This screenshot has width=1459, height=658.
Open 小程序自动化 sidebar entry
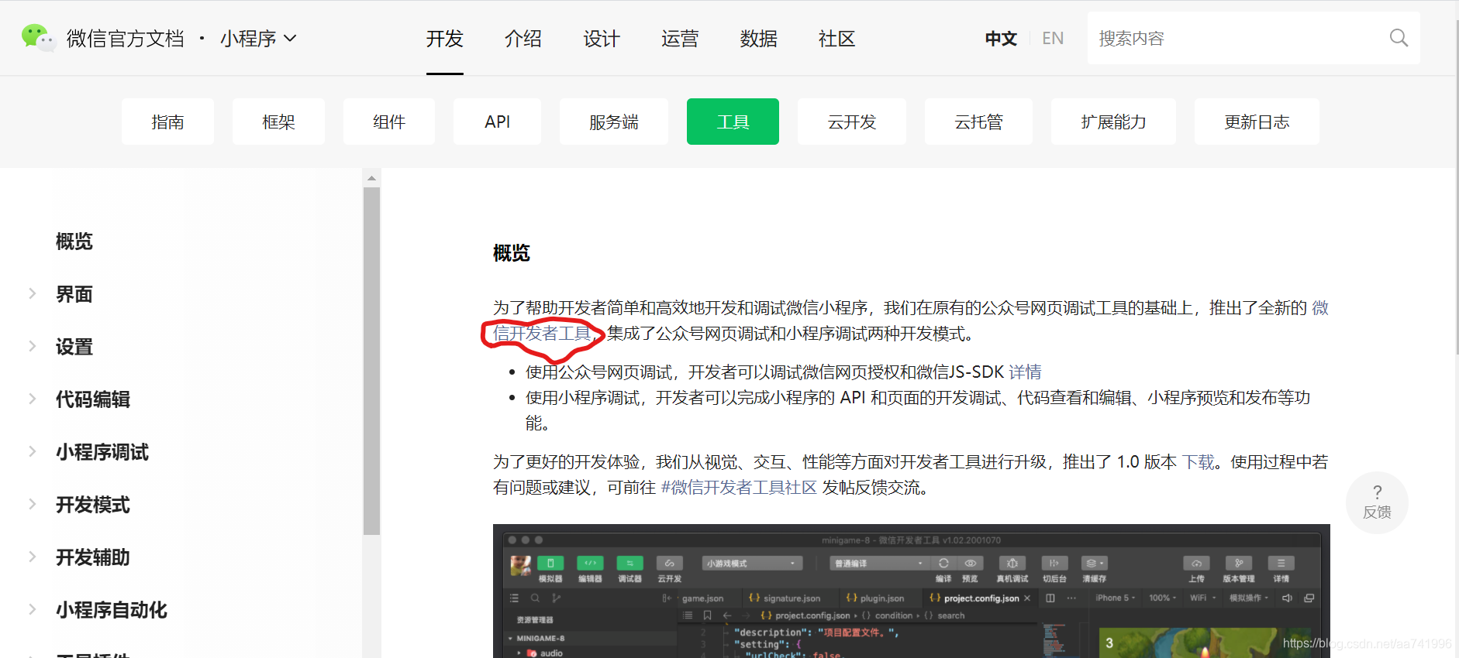[112, 610]
